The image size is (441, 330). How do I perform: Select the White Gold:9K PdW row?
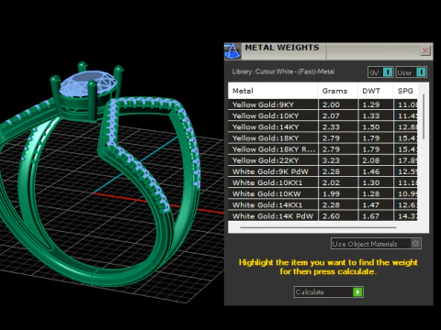point(322,171)
